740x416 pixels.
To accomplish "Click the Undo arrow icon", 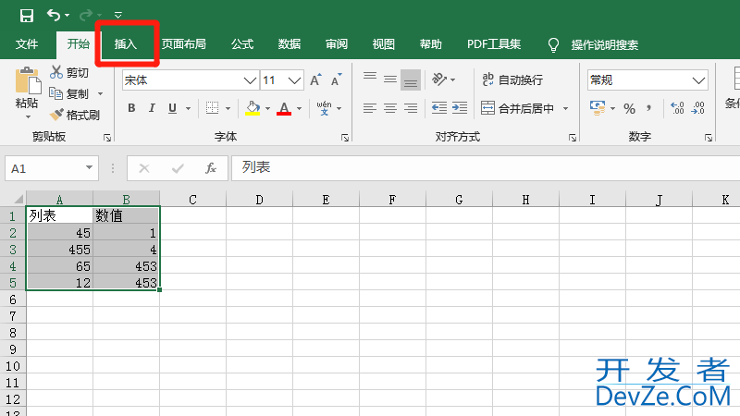I will 54,16.
